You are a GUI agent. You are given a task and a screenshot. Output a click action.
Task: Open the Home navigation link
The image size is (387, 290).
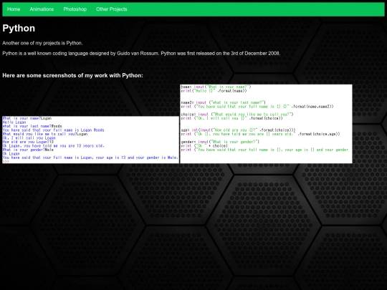click(14, 9)
